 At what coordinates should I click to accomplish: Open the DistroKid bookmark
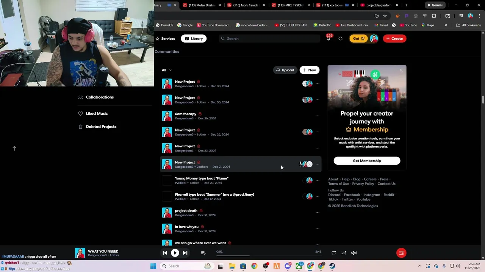tap(322, 25)
